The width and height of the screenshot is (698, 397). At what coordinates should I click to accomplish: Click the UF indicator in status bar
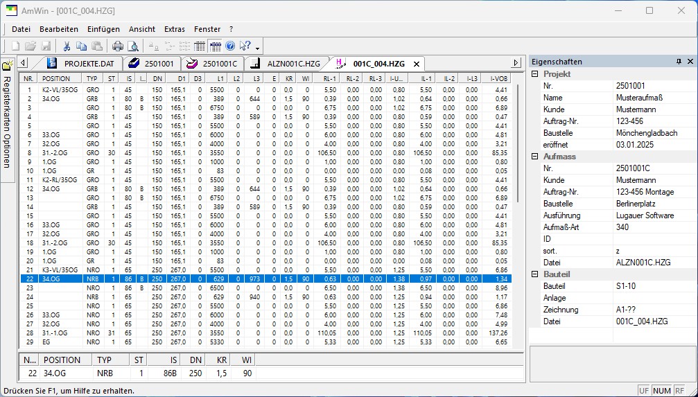click(644, 391)
